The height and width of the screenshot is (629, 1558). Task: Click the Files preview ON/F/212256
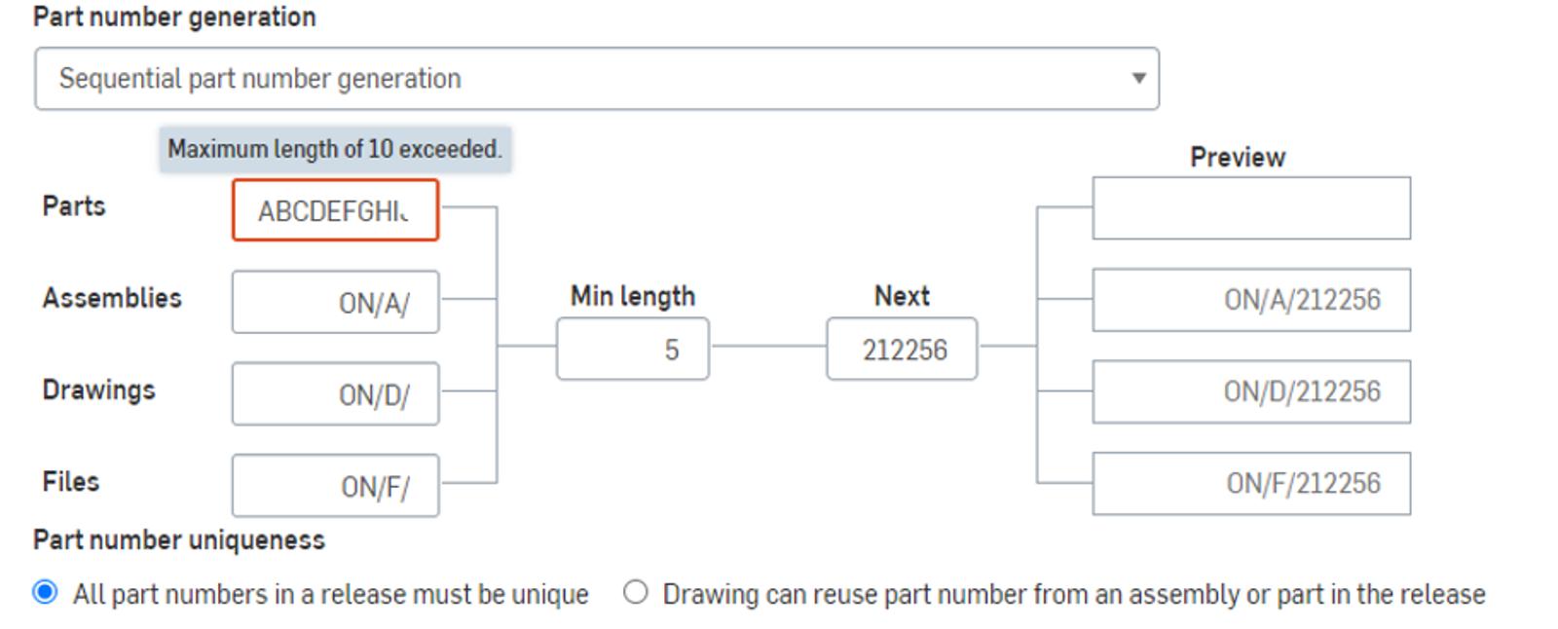tap(1251, 484)
